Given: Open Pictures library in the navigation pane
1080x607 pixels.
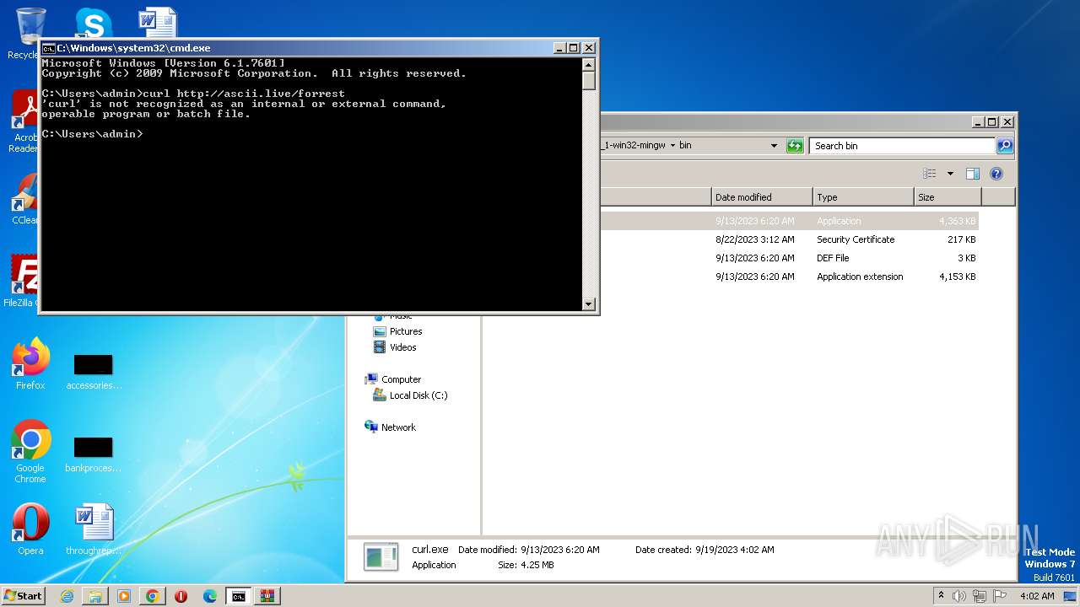Looking at the screenshot, I should point(397,331).
